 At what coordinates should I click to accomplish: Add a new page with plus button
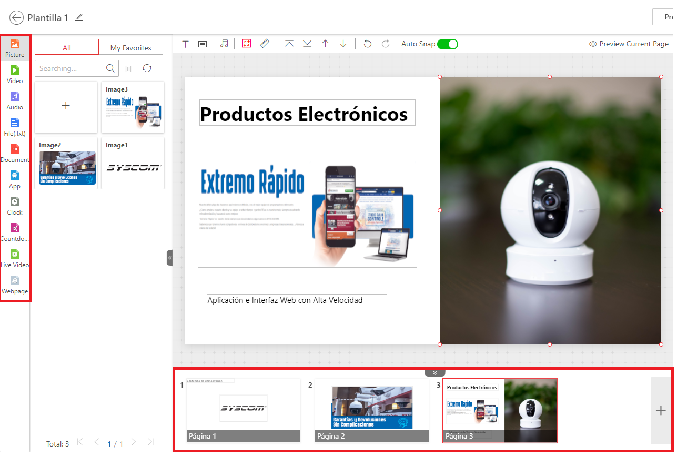pos(661,411)
